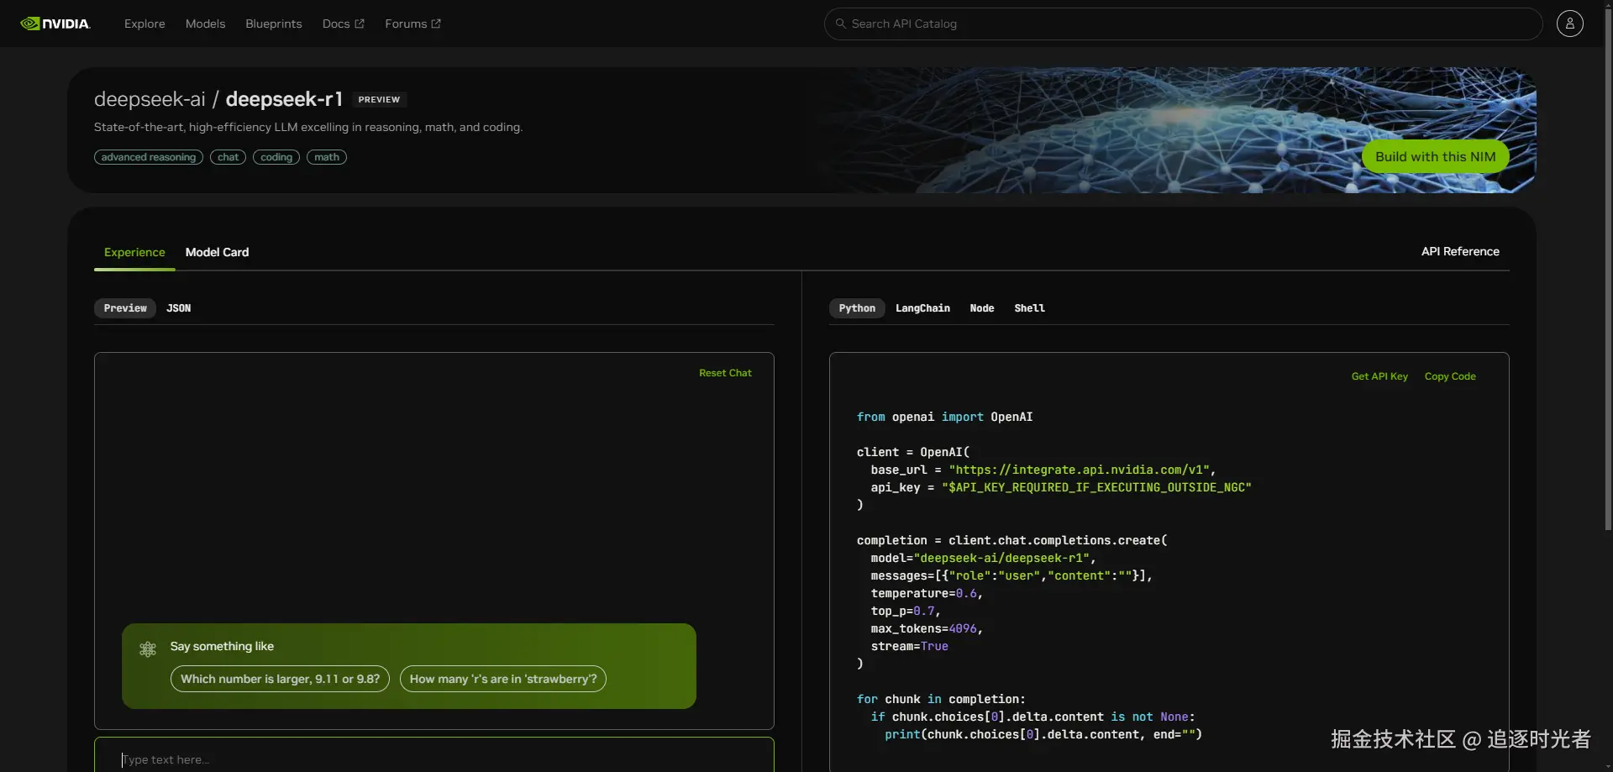This screenshot has height=772, width=1613.
Task: Switch to the Node code tab
Action: pyautogui.click(x=982, y=308)
